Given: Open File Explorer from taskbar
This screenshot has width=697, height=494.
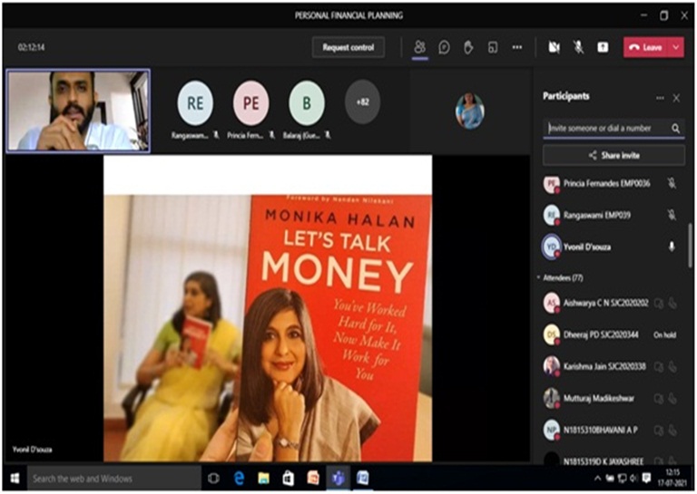Looking at the screenshot, I should (x=263, y=479).
